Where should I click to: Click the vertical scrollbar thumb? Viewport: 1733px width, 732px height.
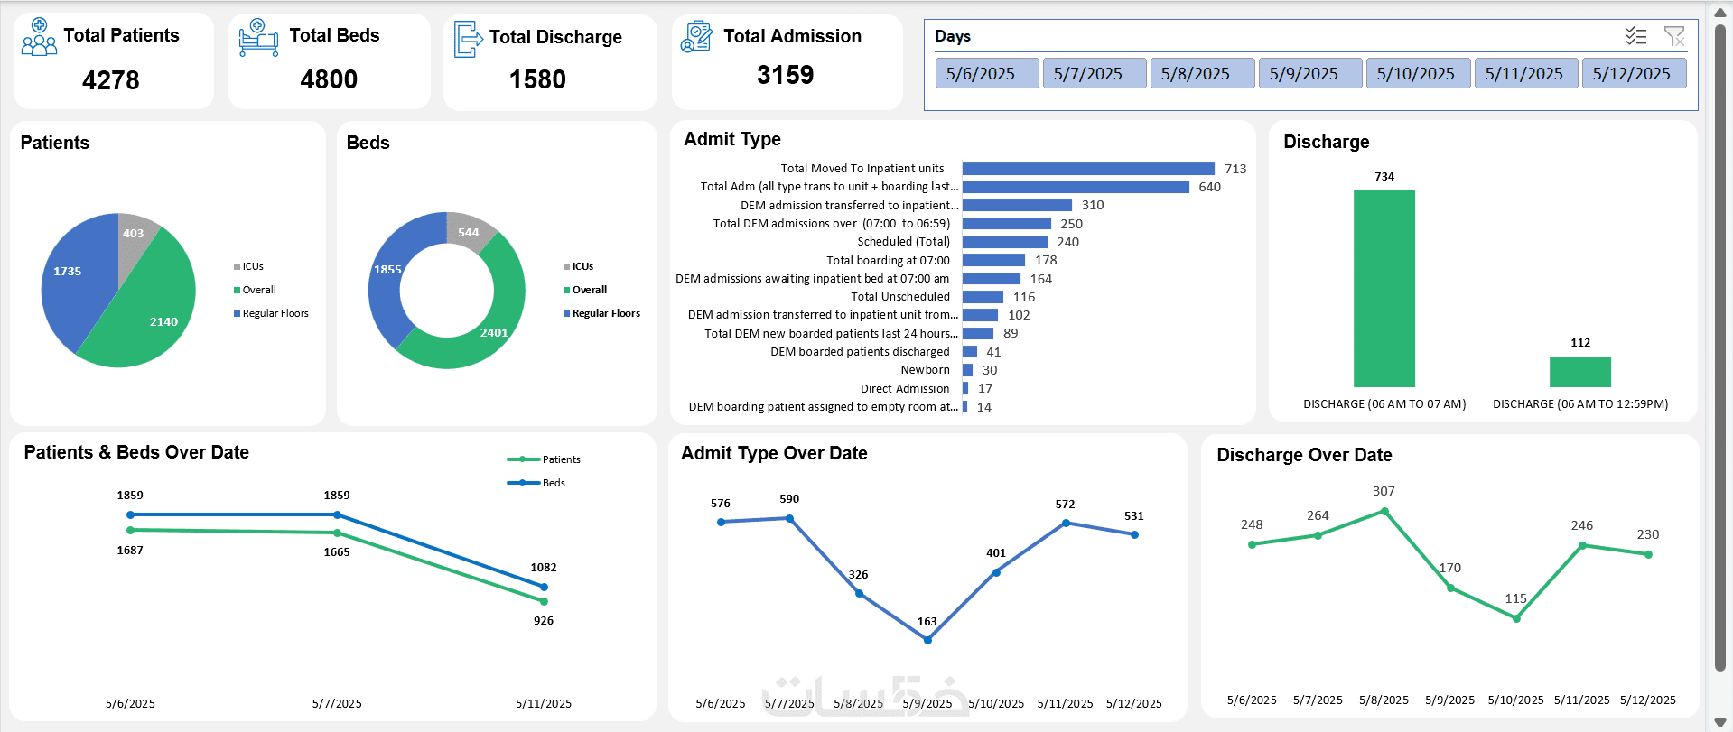[1719, 347]
